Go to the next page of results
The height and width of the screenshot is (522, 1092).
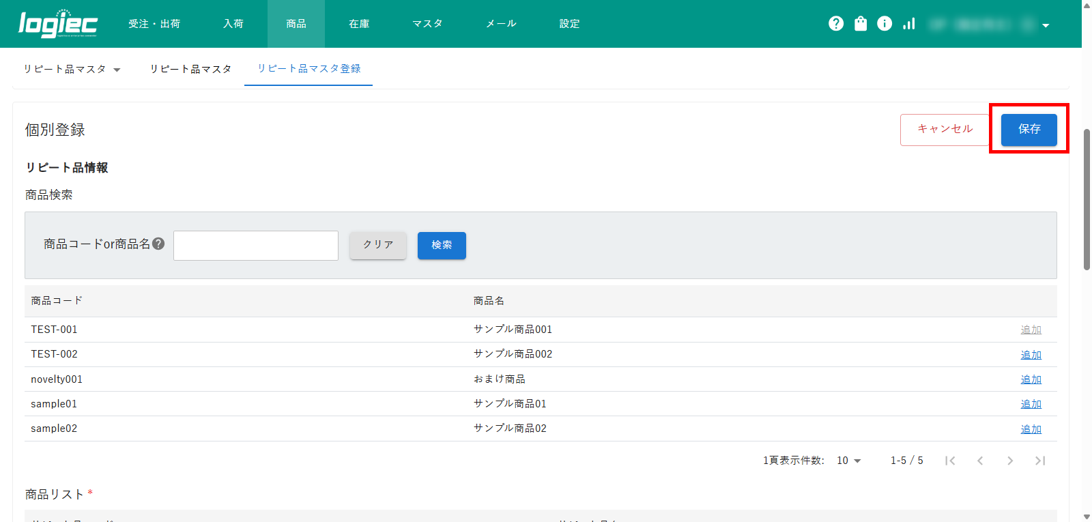[1010, 461]
